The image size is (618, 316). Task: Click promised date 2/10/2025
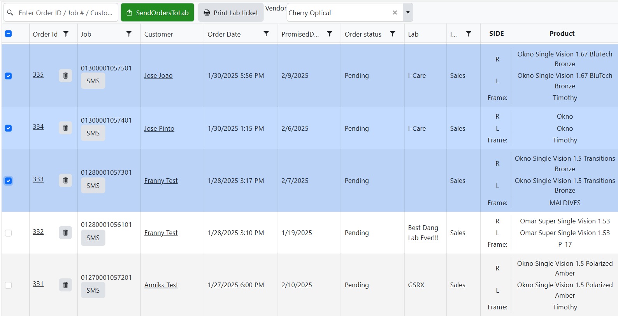point(297,285)
